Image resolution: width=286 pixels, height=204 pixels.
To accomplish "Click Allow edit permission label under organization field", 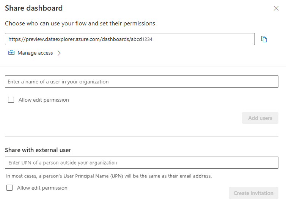I will click(44, 100).
